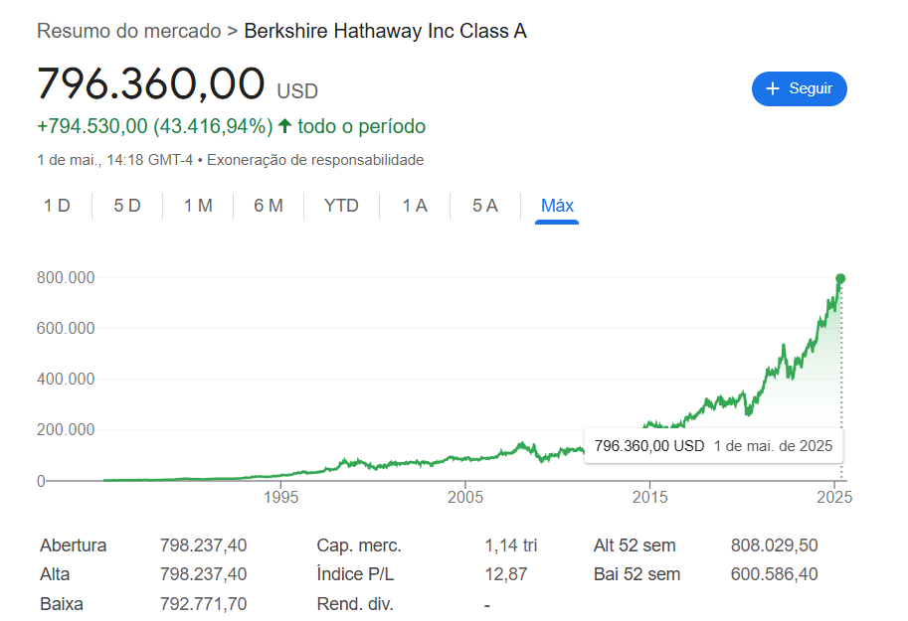Open the Exoneração de responsabilidade link
This screenshot has width=908, height=621.
click(x=315, y=160)
